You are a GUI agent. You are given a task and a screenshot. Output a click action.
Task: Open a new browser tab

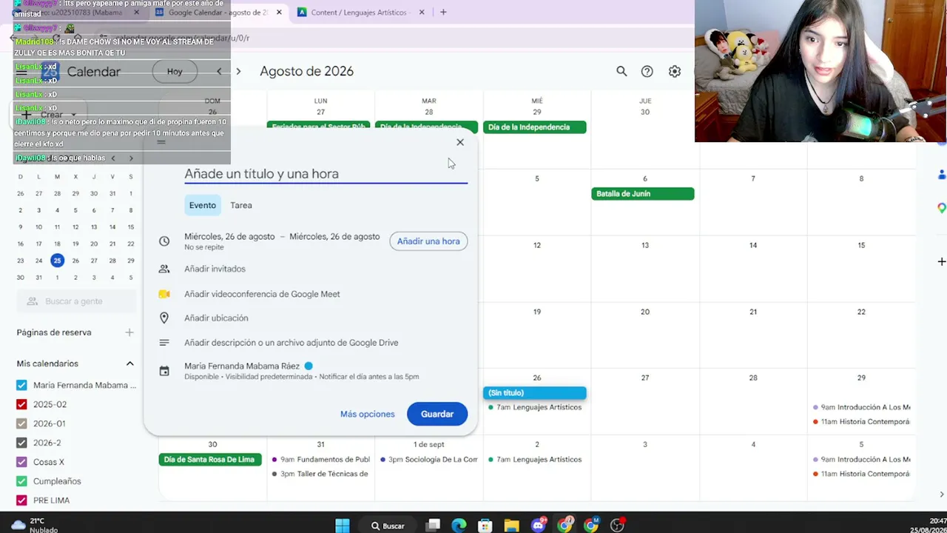pos(443,12)
